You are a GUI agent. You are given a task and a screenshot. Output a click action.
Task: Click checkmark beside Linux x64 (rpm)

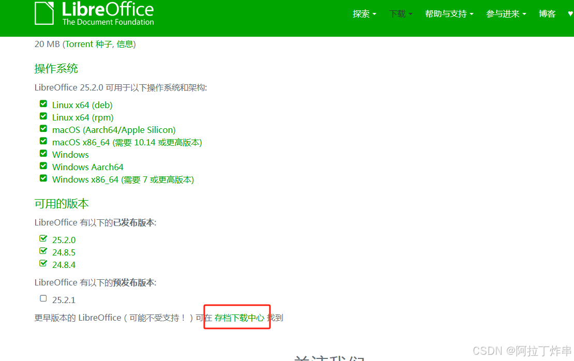(43, 116)
